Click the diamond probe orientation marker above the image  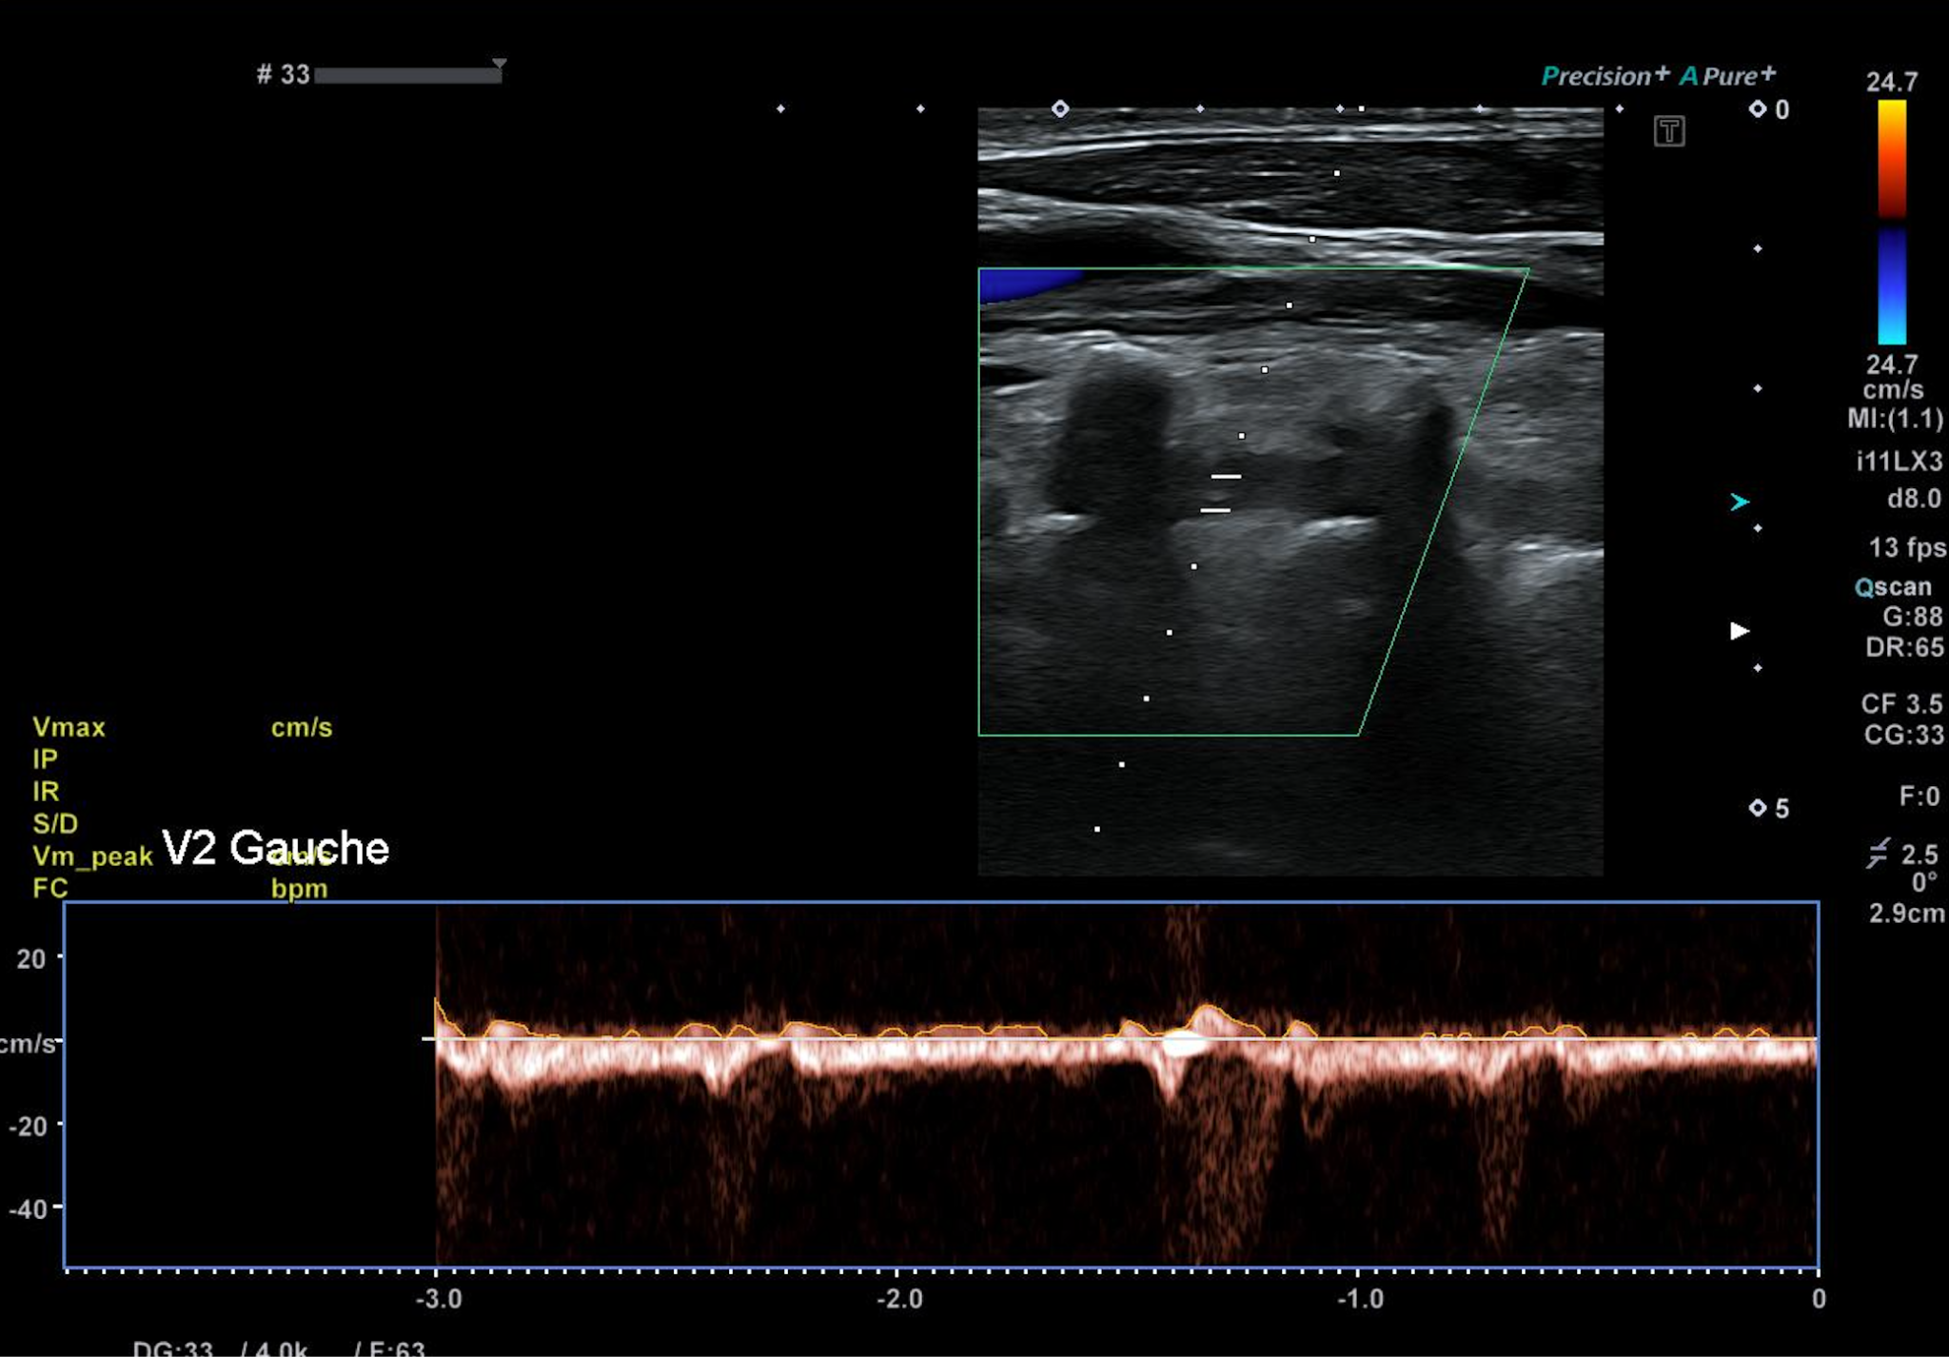1060,108
